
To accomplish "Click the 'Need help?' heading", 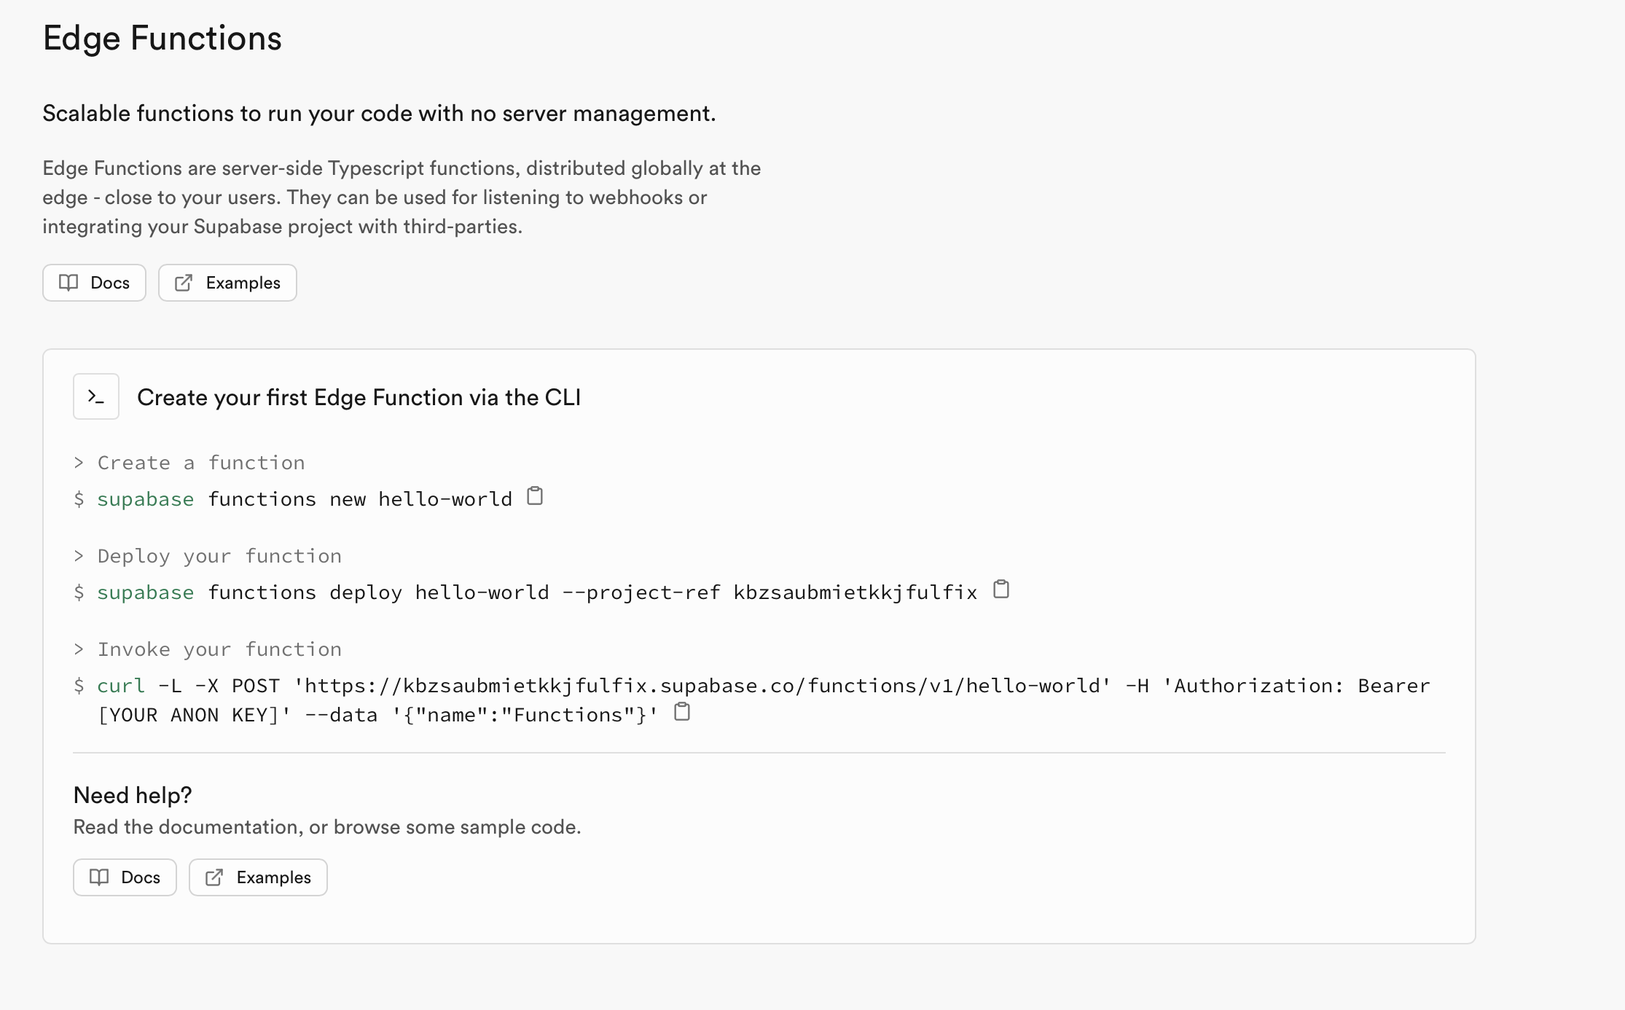I will point(133,795).
